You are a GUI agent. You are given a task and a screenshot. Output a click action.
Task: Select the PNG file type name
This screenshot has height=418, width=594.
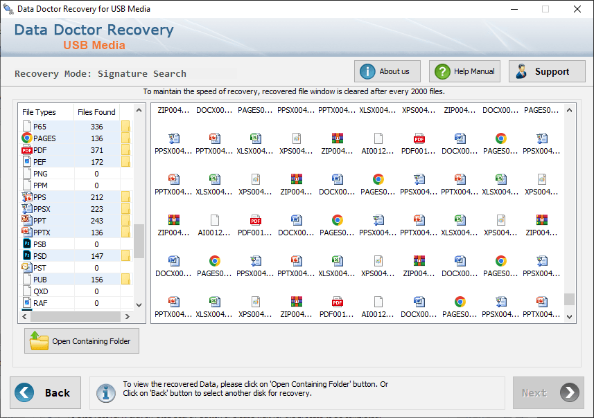click(40, 174)
